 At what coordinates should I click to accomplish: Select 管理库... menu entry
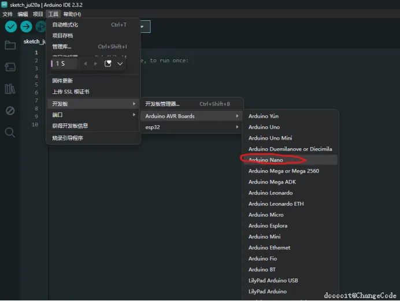(x=94, y=47)
